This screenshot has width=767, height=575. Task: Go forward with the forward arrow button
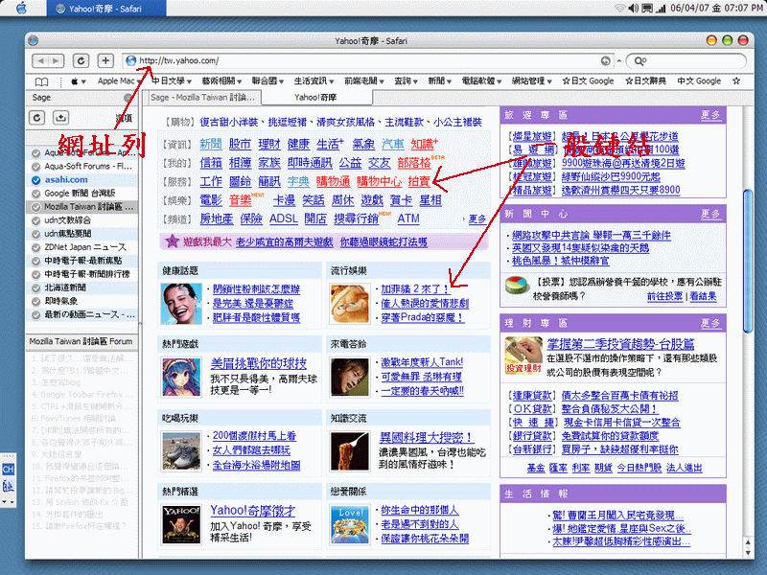[x=57, y=60]
